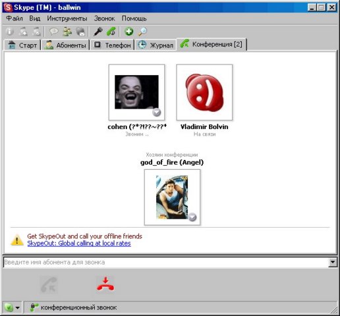Open the chat speech-bubble icon
Viewport: 340px width, 316px height.
coord(54,32)
